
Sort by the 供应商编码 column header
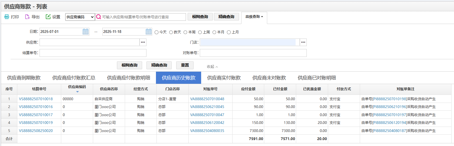tap(77, 87)
